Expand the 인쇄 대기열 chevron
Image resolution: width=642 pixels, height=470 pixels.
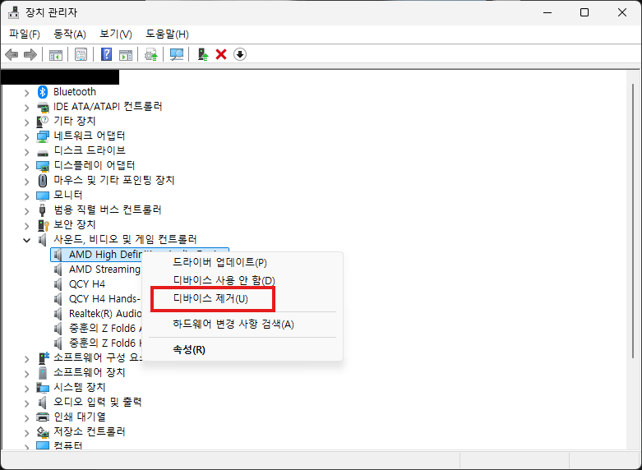coord(26,418)
